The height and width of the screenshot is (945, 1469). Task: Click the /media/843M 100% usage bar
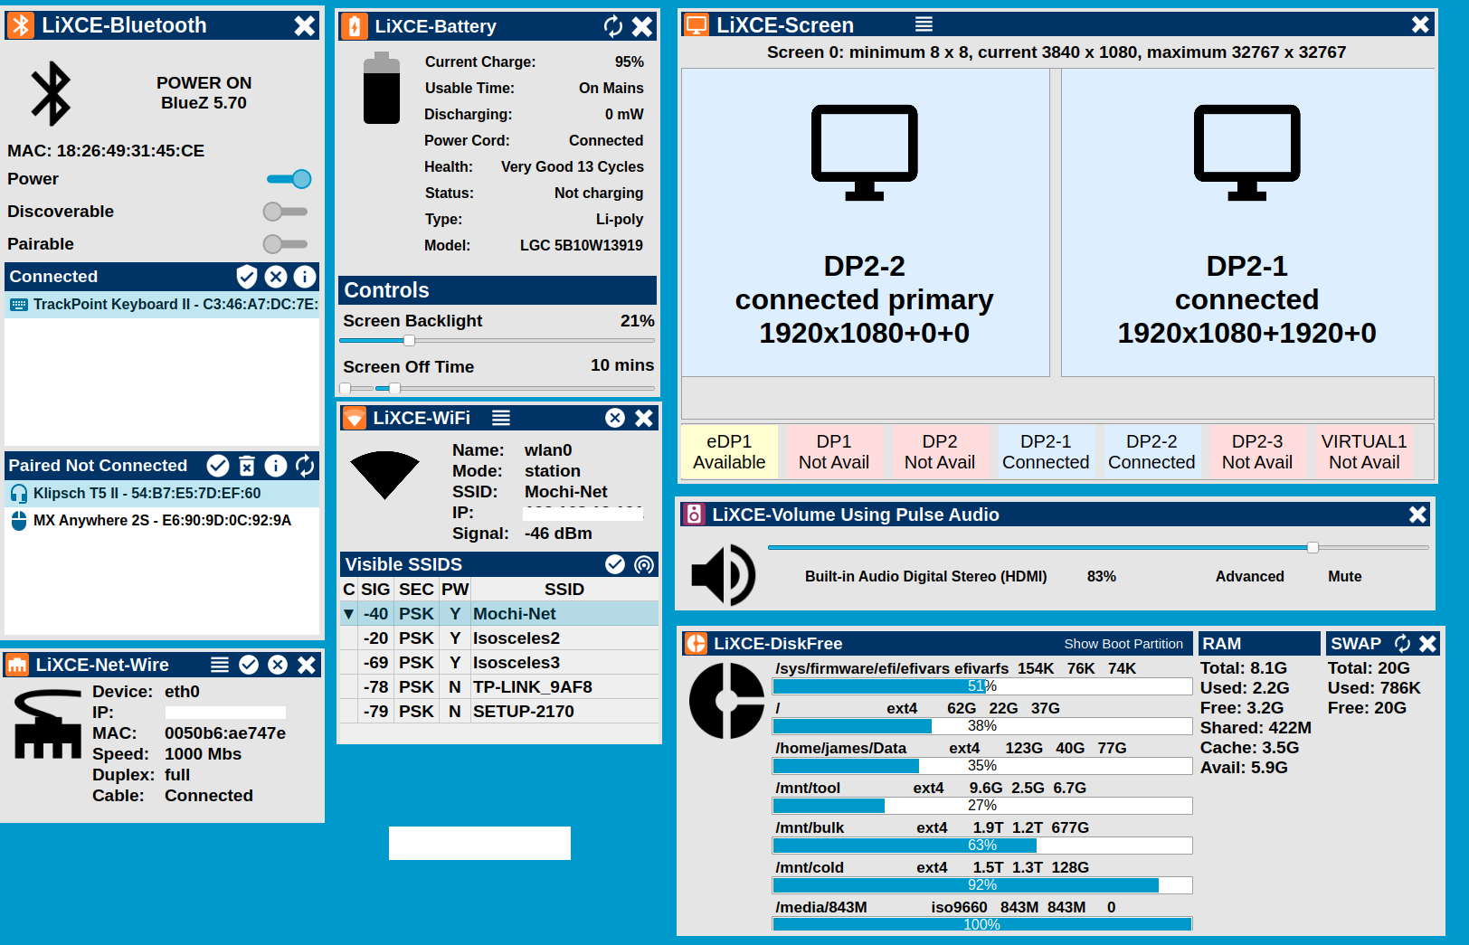tap(982, 924)
